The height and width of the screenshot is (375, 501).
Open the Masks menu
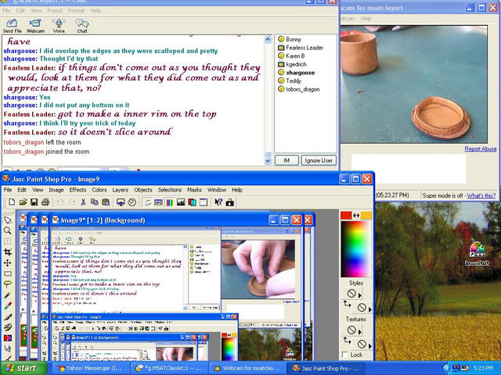194,190
